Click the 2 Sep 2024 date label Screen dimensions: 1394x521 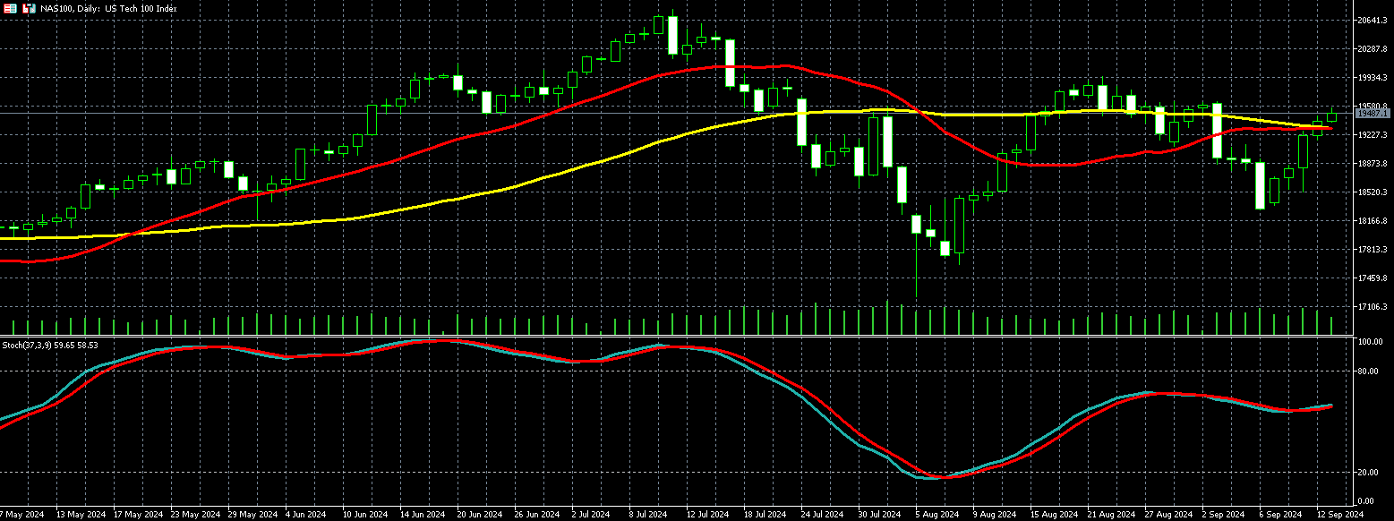coord(1223,515)
